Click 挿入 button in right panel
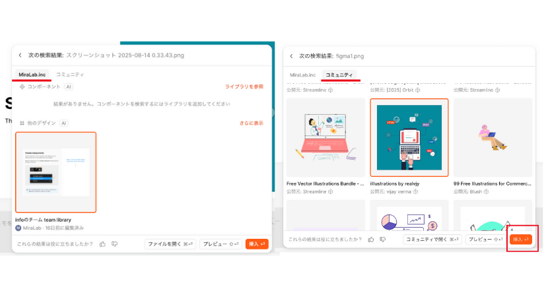Viewport: 548px width, 297px height. 521,240
